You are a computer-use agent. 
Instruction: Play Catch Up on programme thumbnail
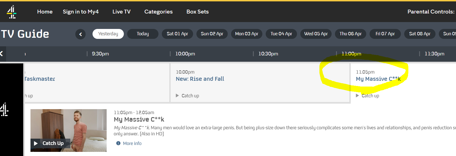(x=49, y=143)
